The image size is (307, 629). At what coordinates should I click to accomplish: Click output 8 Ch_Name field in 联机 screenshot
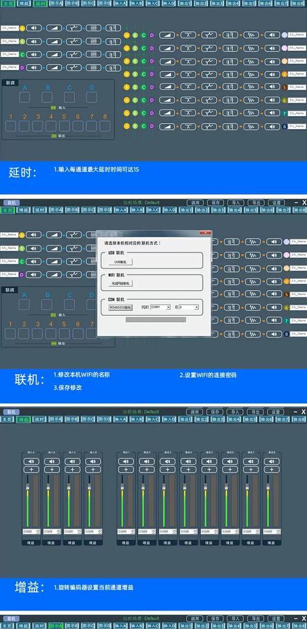[298, 334]
